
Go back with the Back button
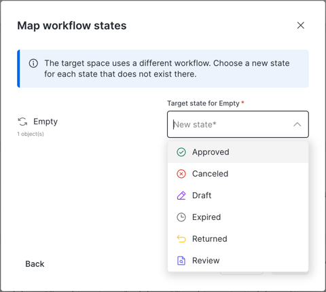(x=35, y=264)
